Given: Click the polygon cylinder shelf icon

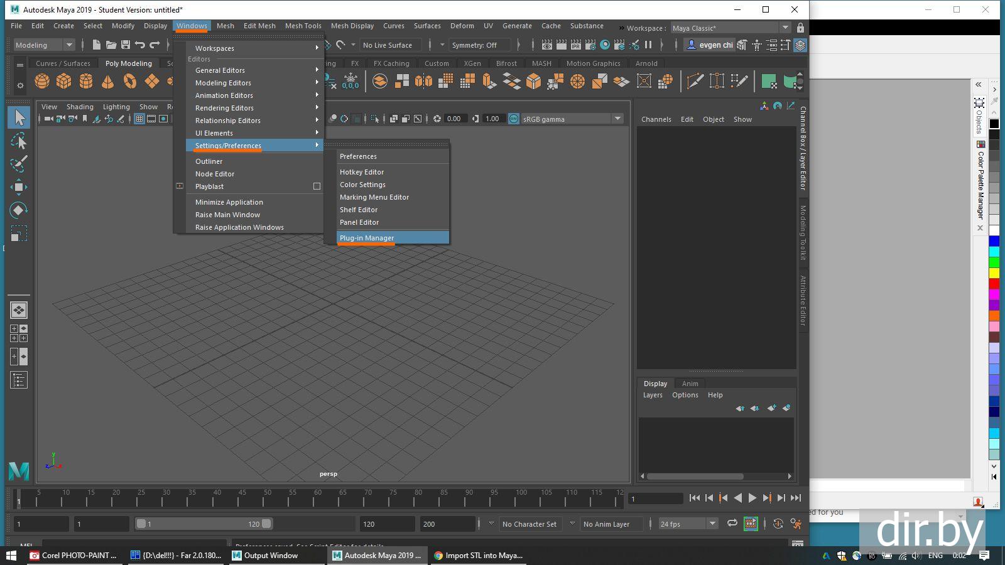Looking at the screenshot, I should (86, 82).
